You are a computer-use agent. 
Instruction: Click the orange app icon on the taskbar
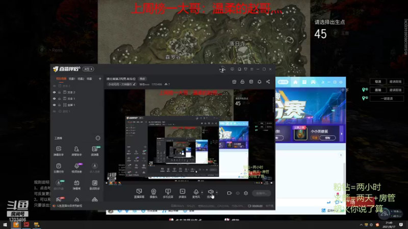pyautogui.click(x=16, y=225)
